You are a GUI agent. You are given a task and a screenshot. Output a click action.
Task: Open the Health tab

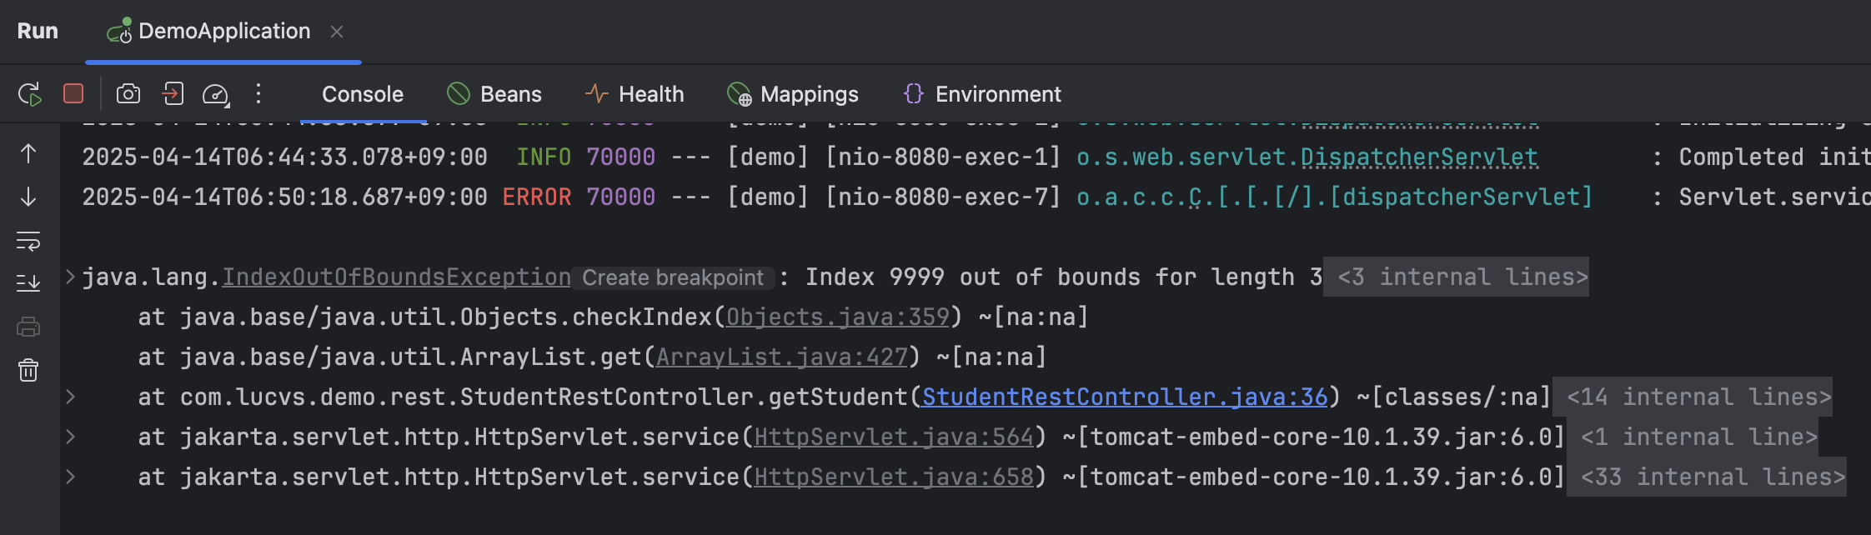tap(635, 94)
